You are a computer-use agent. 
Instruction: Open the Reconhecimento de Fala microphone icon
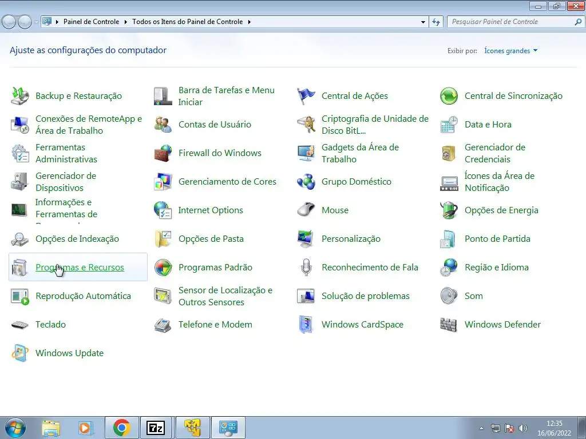coord(306,268)
